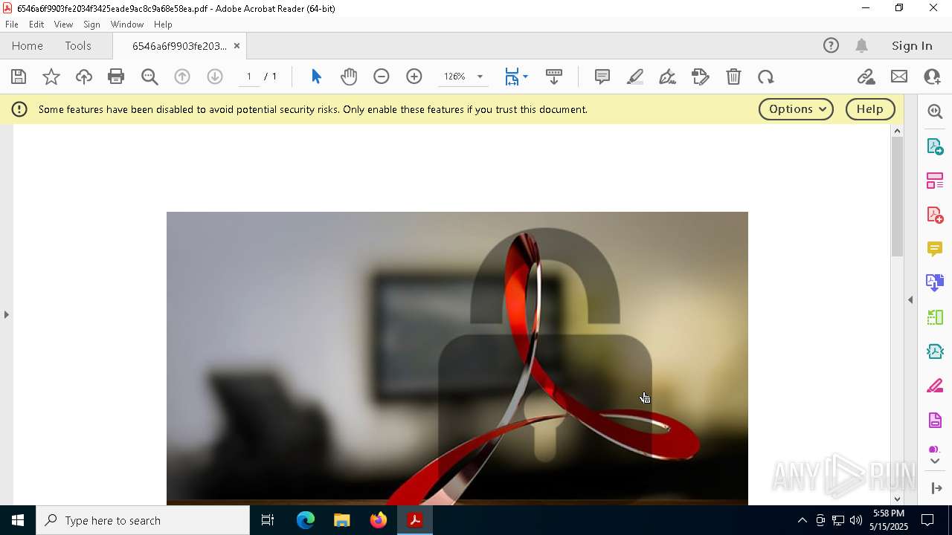952x535 pixels.
Task: Click the scroll down arrow
Action: tap(897, 499)
